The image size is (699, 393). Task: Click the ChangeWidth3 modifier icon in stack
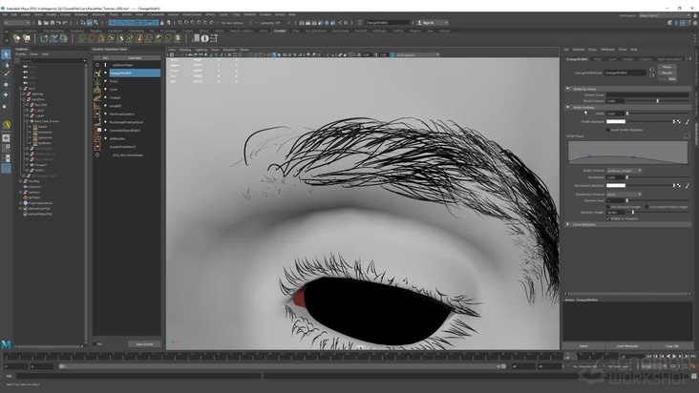click(x=97, y=72)
